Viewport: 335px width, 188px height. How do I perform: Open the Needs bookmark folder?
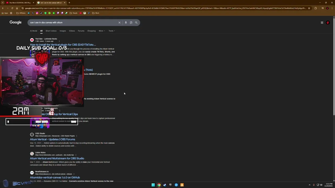click(x=74, y=13)
